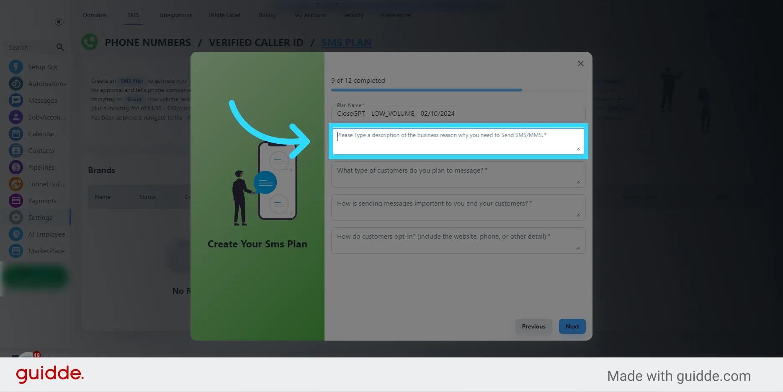Open the SMS PLAN breadcrumb link
The image size is (783, 392).
[x=346, y=43]
